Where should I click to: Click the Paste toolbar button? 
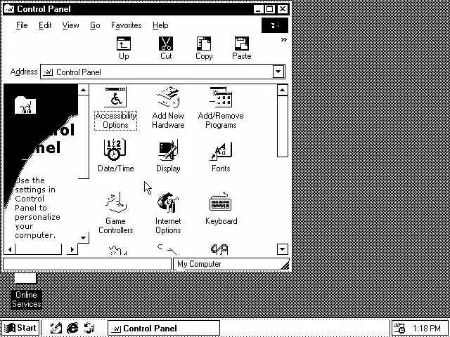tap(242, 48)
